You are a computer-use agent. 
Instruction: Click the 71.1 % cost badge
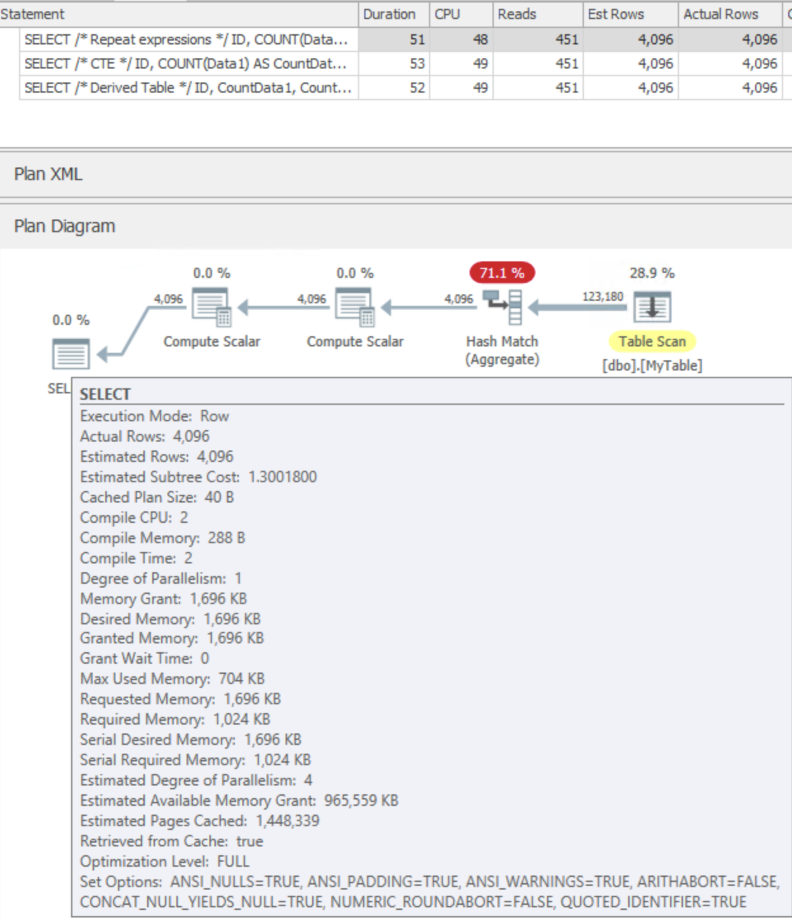(x=502, y=273)
